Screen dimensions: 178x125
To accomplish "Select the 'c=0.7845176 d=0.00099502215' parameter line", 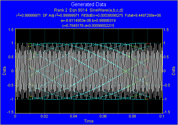I will (88, 26).
